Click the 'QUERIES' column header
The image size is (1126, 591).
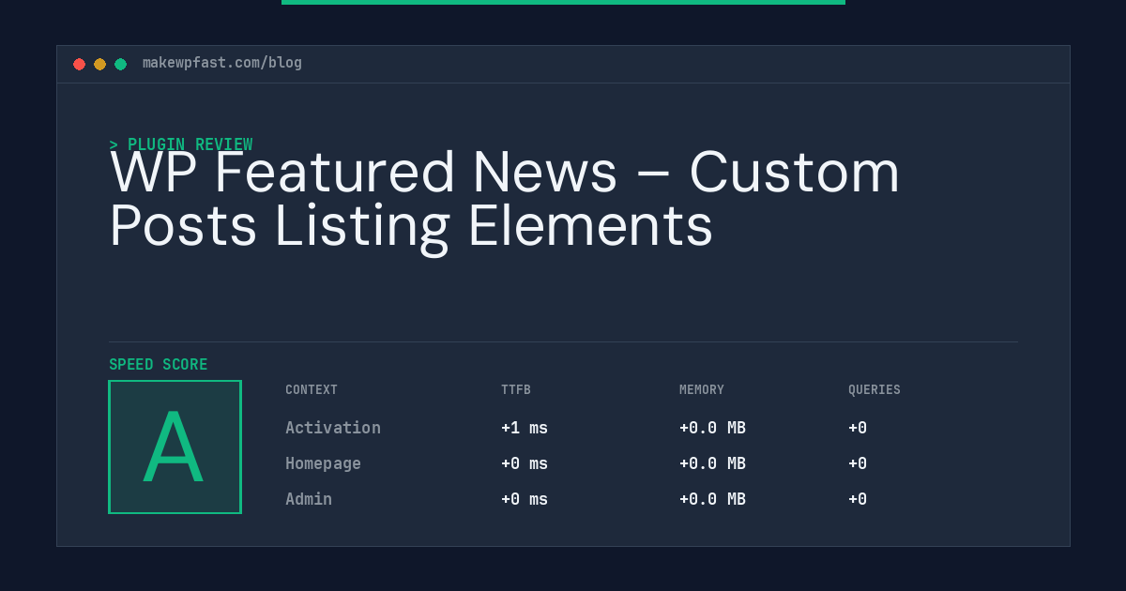point(875,390)
